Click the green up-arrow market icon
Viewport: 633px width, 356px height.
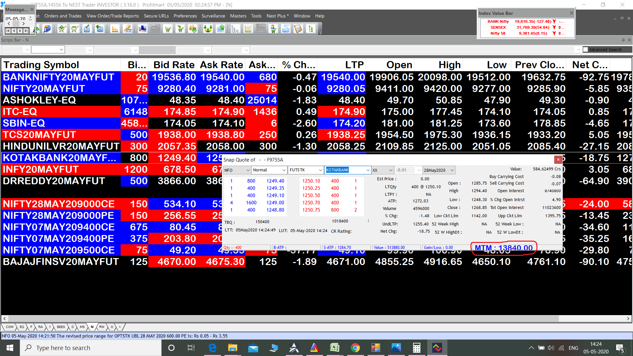[221, 29]
